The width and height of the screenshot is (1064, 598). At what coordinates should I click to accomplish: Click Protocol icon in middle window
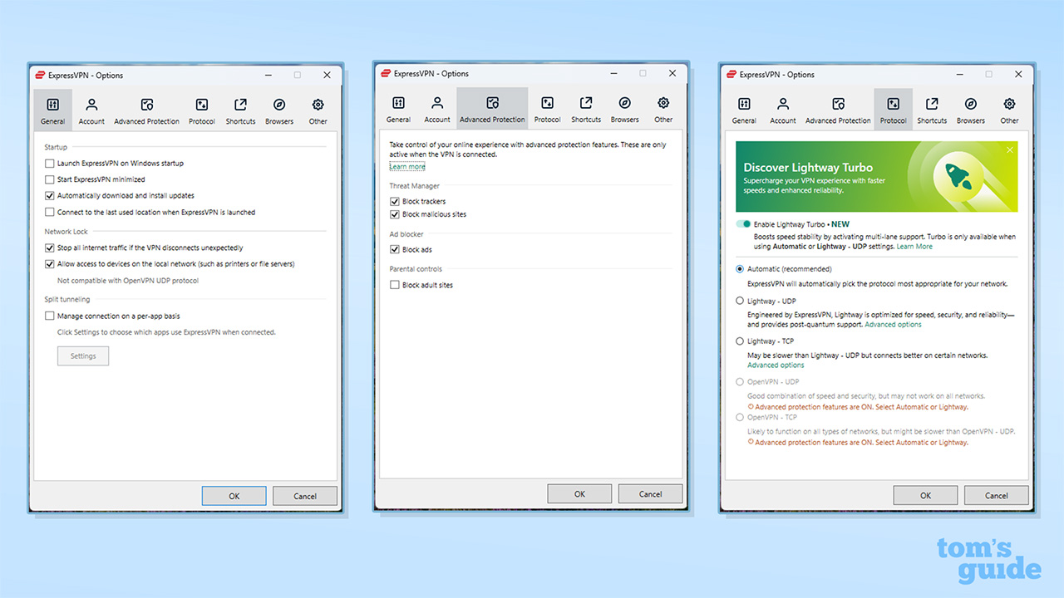pos(547,103)
